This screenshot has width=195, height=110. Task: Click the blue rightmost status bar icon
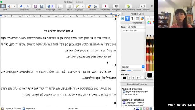tap(151, 109)
